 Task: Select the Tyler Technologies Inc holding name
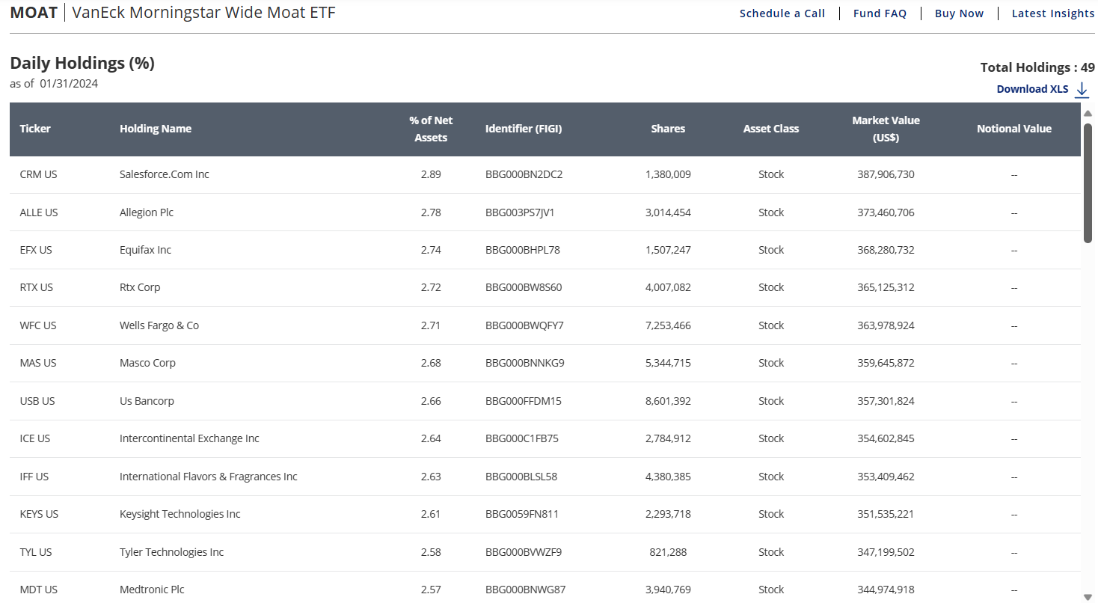[x=172, y=552]
